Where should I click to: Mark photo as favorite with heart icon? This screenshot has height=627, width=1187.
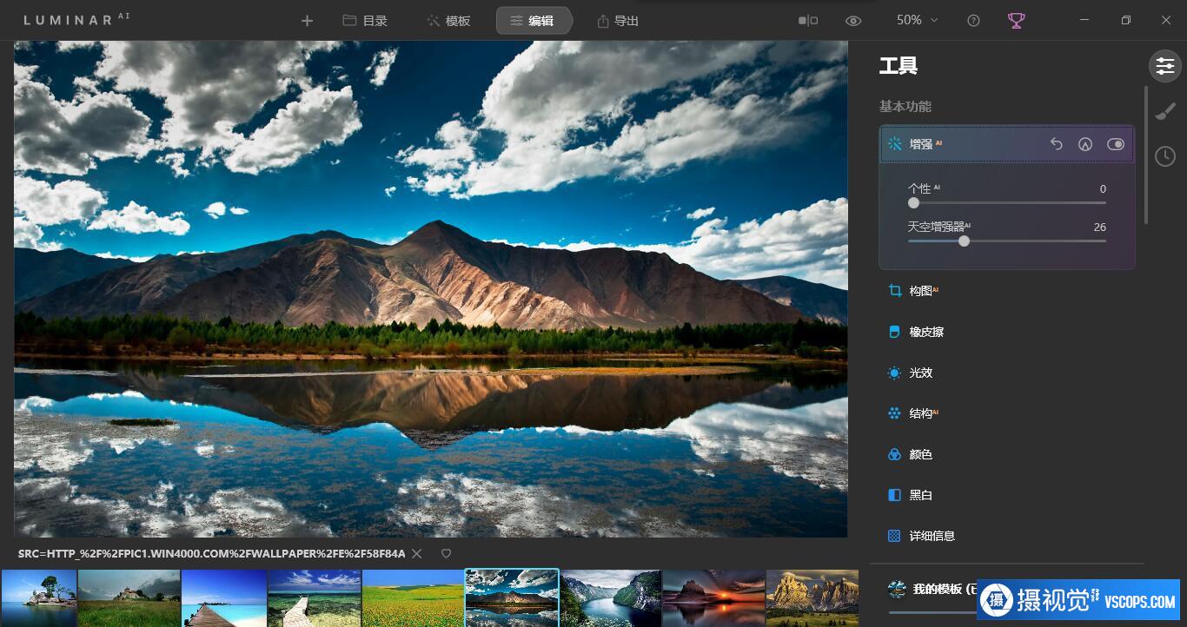[446, 554]
